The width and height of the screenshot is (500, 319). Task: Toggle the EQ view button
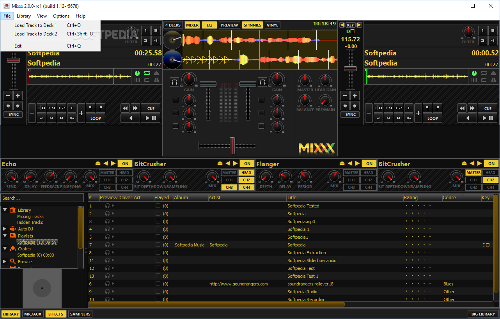[209, 25]
